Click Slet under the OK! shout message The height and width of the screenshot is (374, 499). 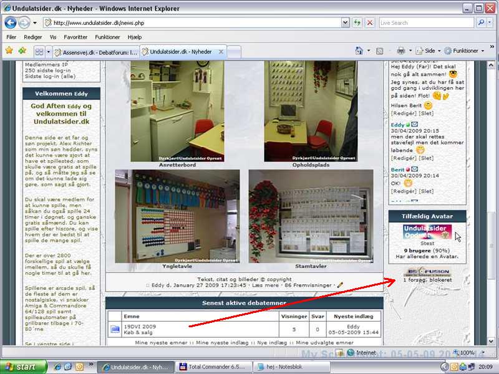pos(426,191)
